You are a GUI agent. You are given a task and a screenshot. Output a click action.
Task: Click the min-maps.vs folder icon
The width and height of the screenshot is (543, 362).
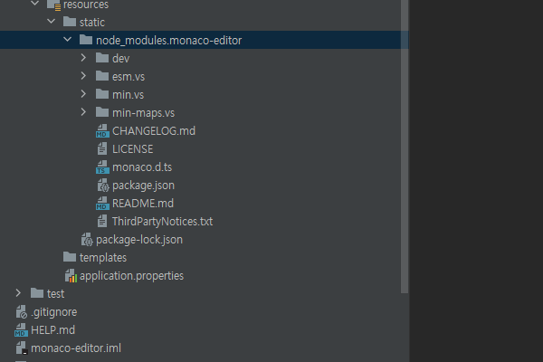coord(102,112)
